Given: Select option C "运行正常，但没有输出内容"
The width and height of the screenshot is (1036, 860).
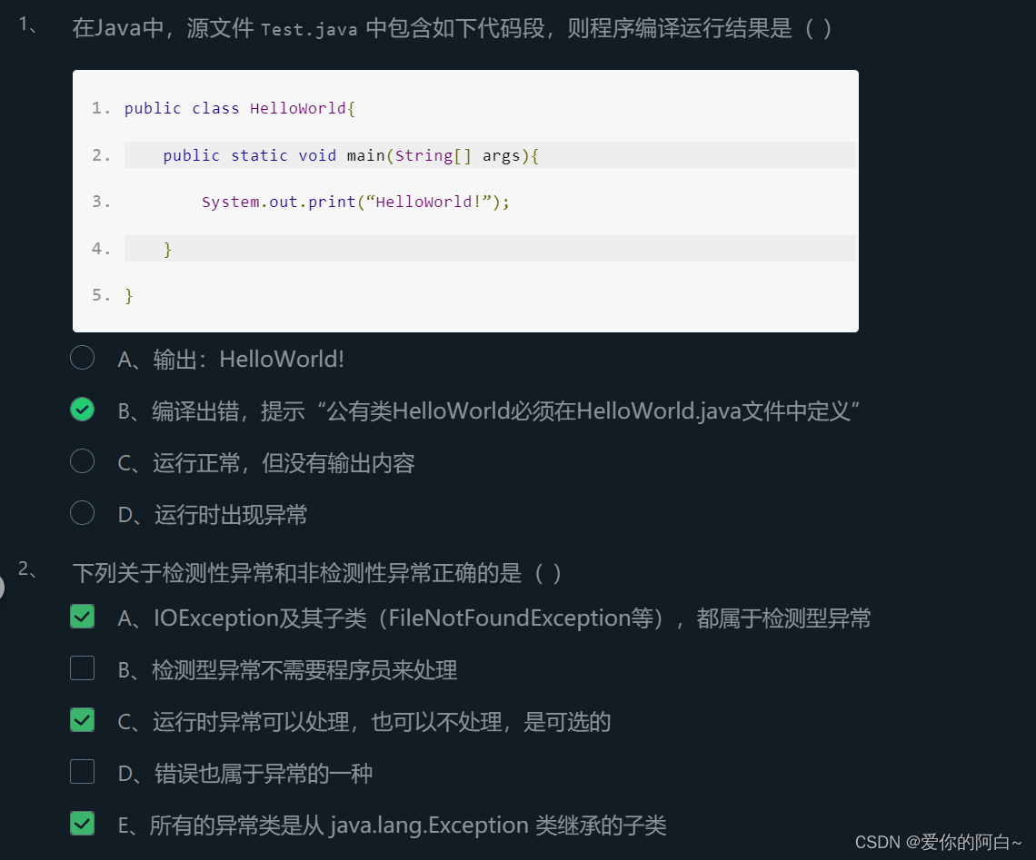Looking at the screenshot, I should pos(82,461).
